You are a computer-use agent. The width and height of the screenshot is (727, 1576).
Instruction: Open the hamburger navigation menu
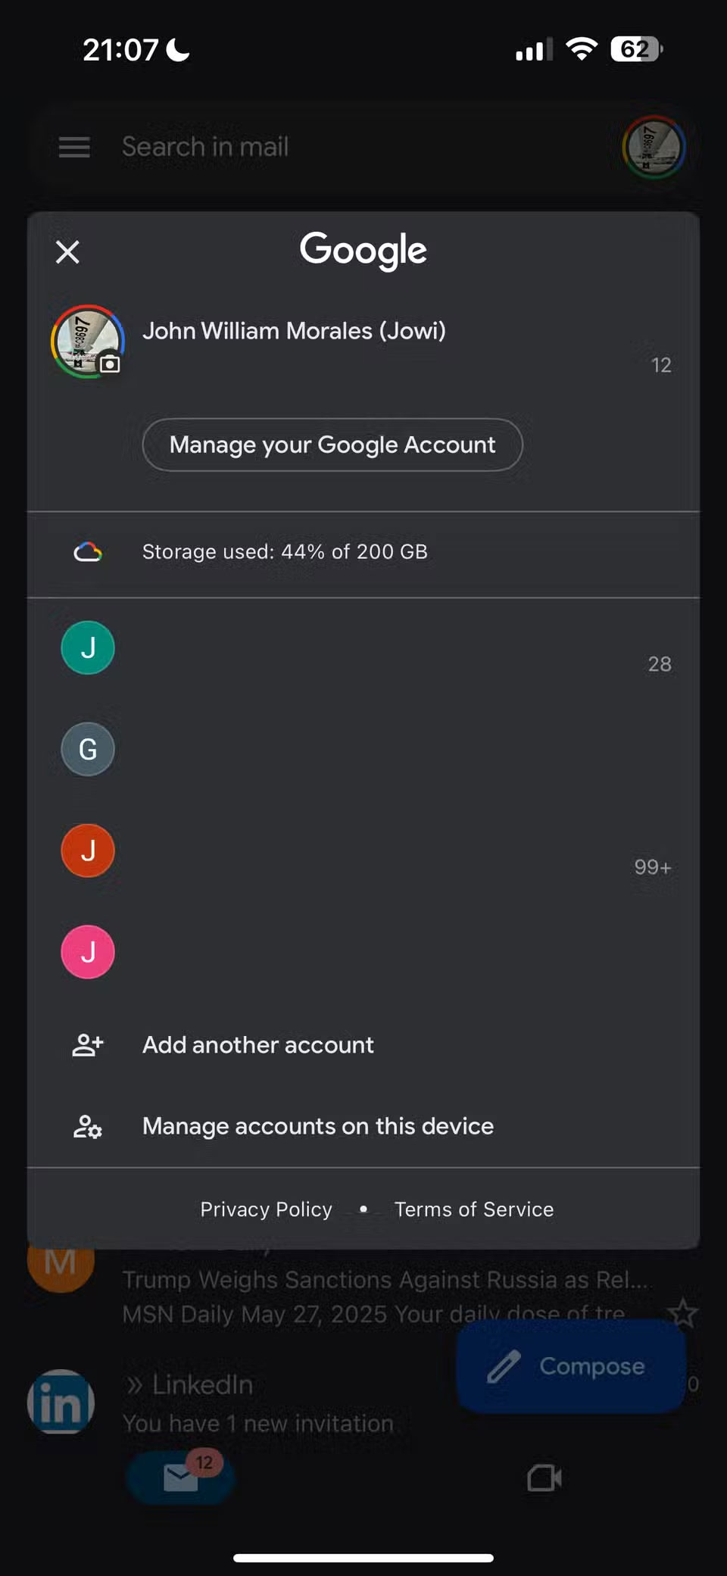point(74,147)
